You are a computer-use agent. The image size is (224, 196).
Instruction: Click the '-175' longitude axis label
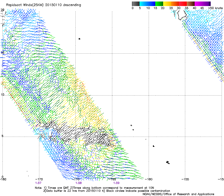[x=39, y=179]
